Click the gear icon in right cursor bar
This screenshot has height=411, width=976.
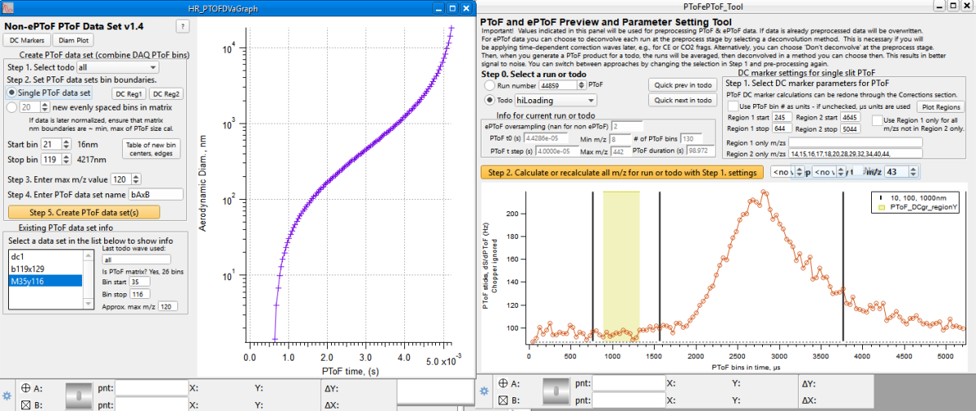[x=486, y=391]
